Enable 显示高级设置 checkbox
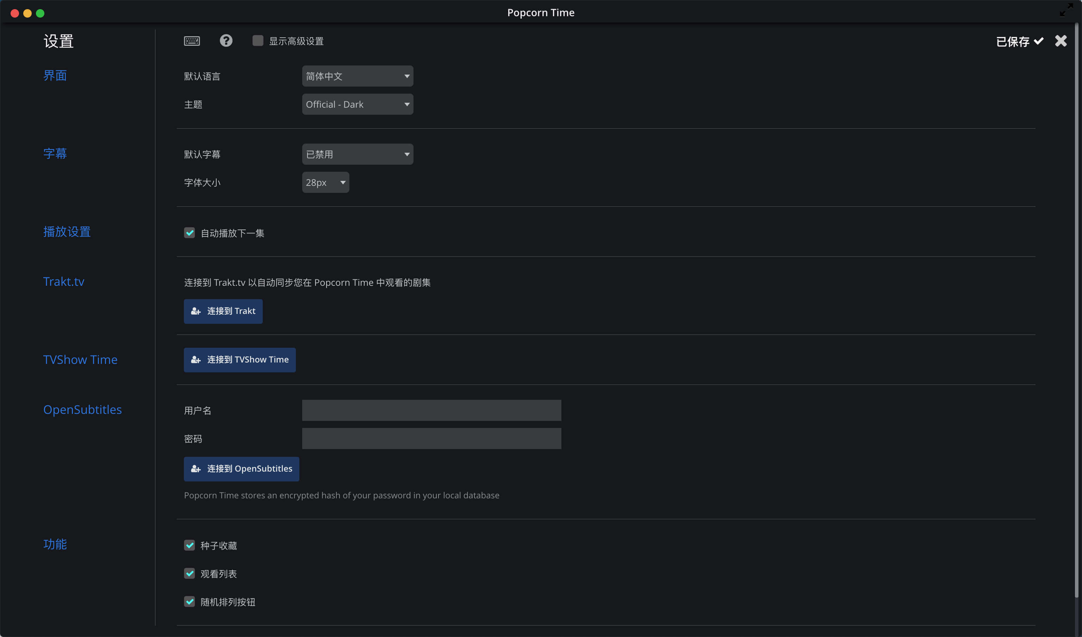The image size is (1082, 637). click(258, 41)
